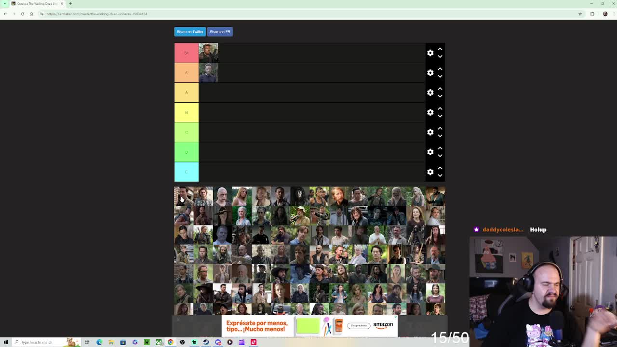Select the yellow B tier label
Image resolution: width=617 pixels, height=347 pixels.
point(186,112)
